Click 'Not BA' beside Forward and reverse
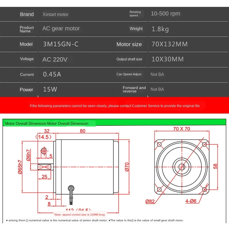Image resolution: width=229 pixels, height=229 pixels. click(157, 89)
